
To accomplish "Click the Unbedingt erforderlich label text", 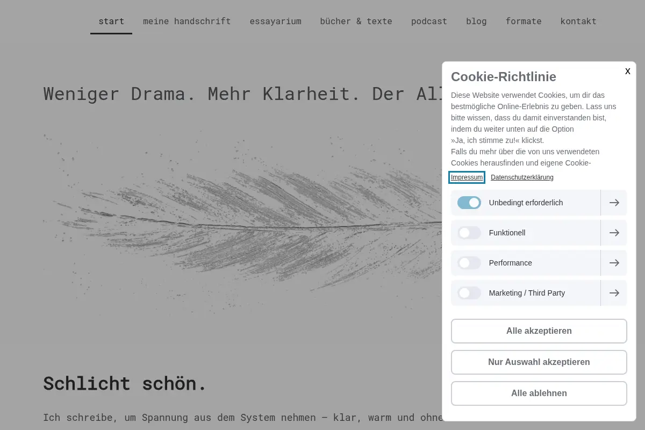I will [x=526, y=203].
